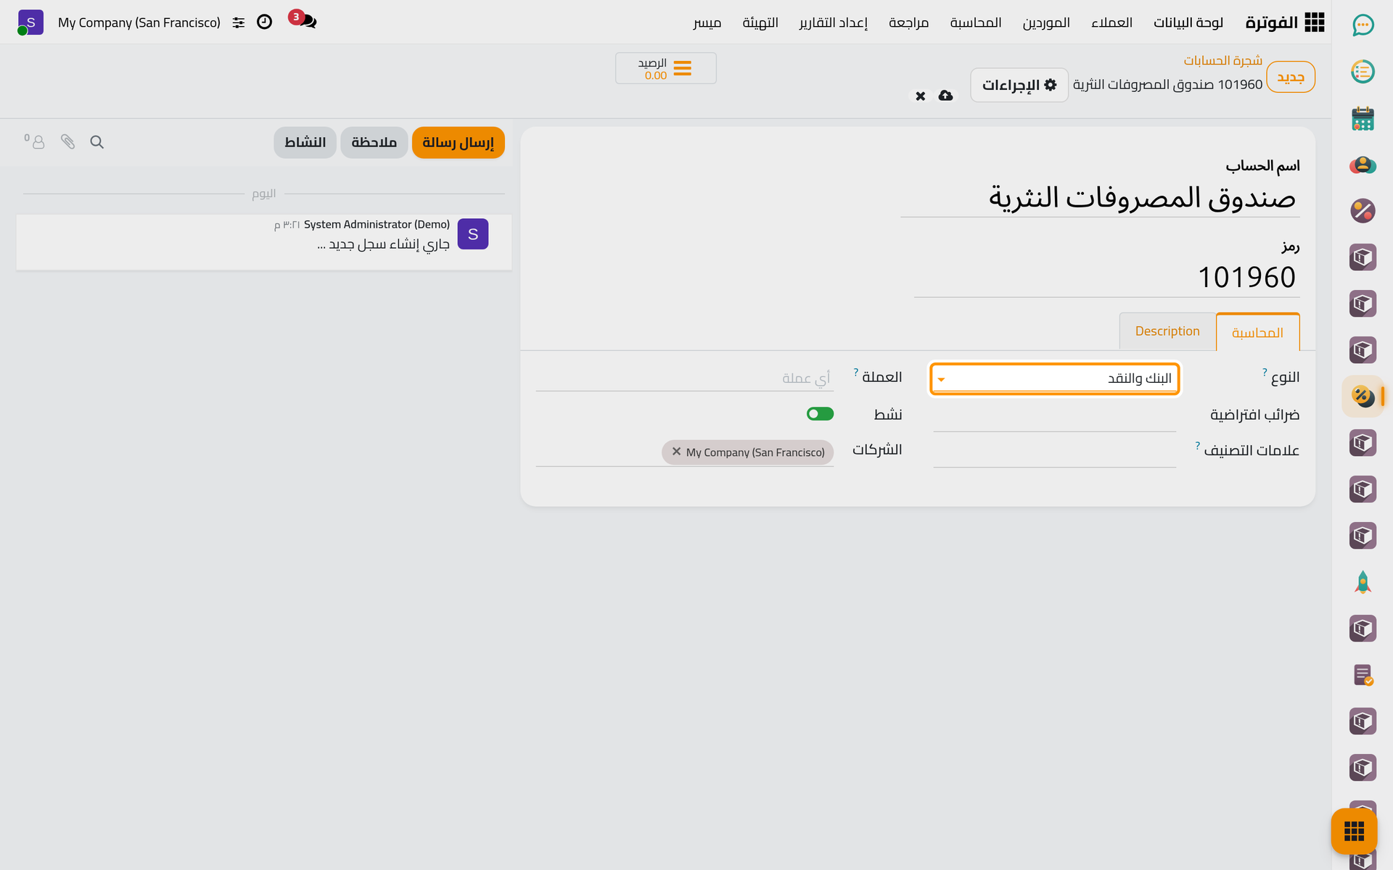Screen dimensions: 1393x870
Task: Open the العملة currency field
Action: (x=684, y=378)
